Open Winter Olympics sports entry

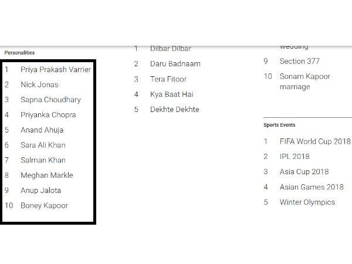[307, 202]
